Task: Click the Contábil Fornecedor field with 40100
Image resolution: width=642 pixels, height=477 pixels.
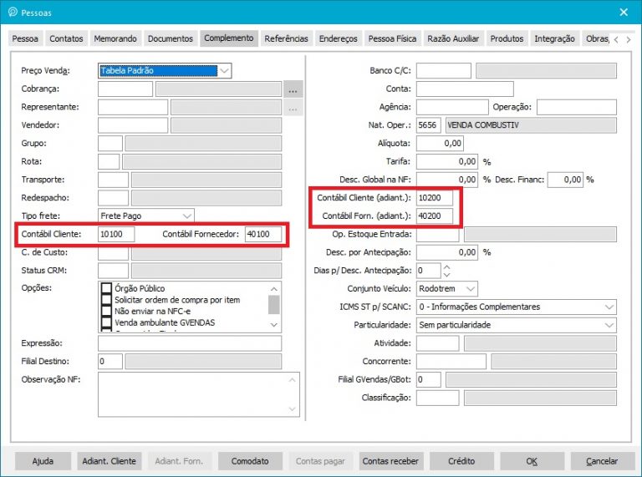Action: [263, 234]
